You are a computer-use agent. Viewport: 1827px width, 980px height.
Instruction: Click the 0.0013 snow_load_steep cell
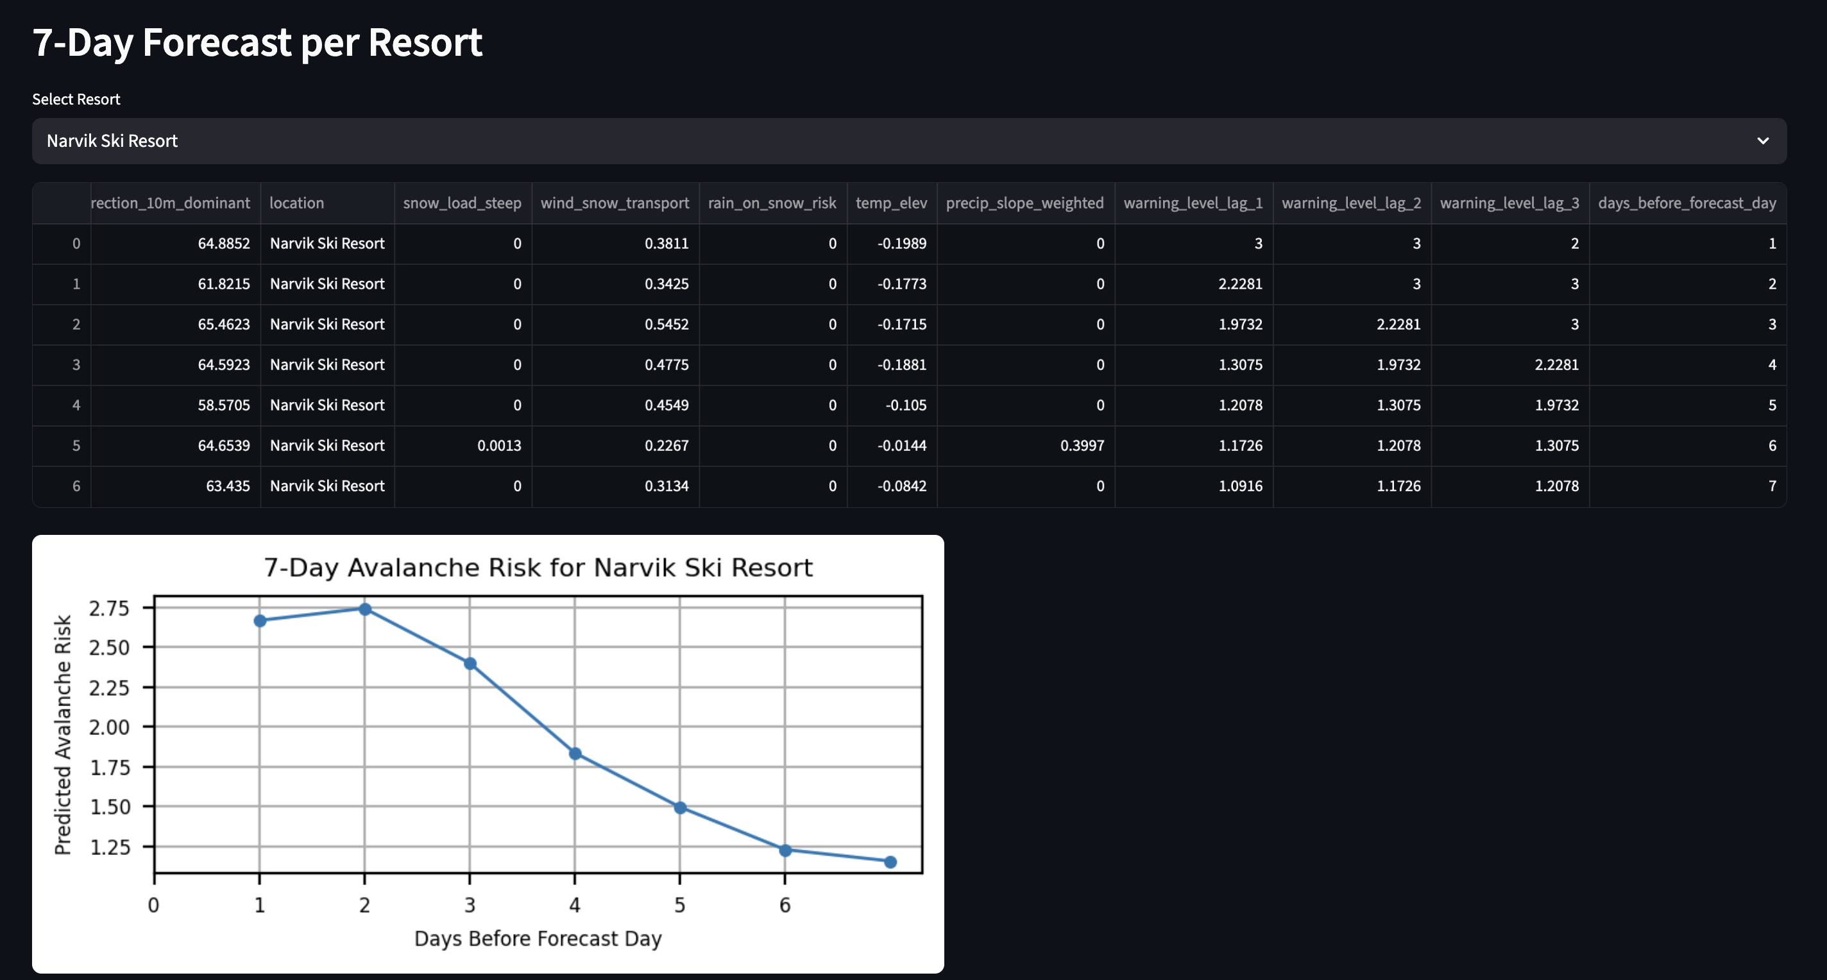pos(498,446)
